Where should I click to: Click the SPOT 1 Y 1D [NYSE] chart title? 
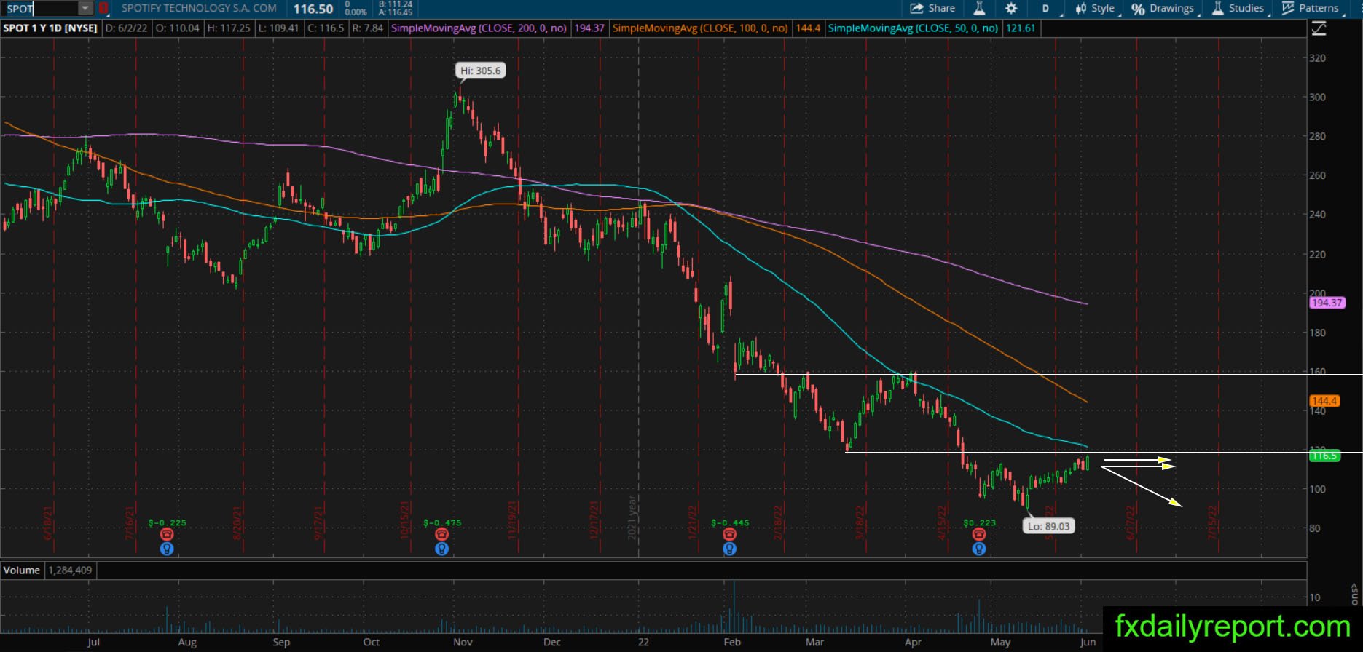50,28
